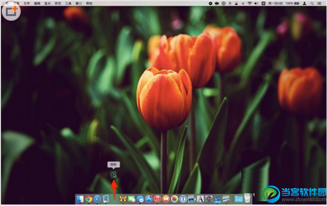Screen dimensions: 327x206
Task: Launch iTunes red music icon
Action: coord(157,199)
